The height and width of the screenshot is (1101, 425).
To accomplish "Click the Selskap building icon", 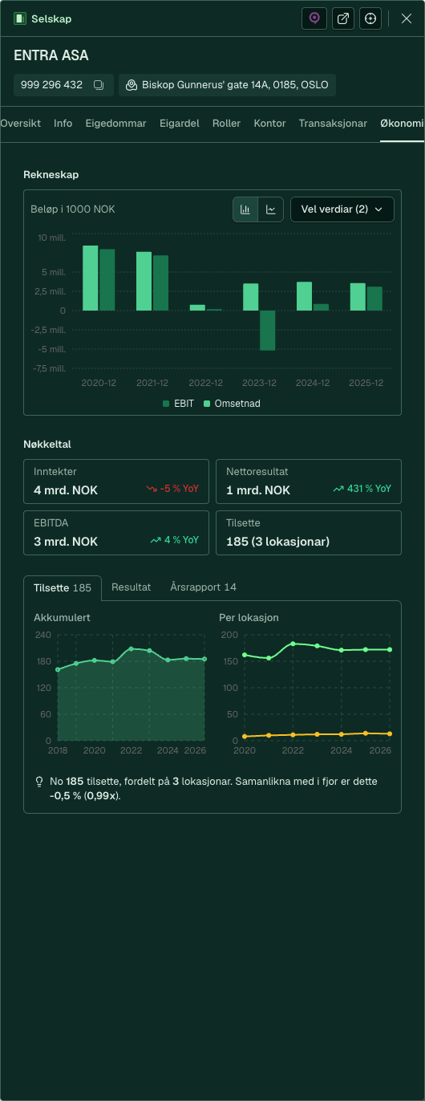I will (20, 18).
